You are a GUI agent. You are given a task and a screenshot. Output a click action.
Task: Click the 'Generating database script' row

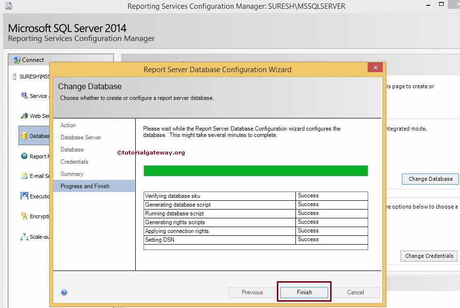point(255,205)
